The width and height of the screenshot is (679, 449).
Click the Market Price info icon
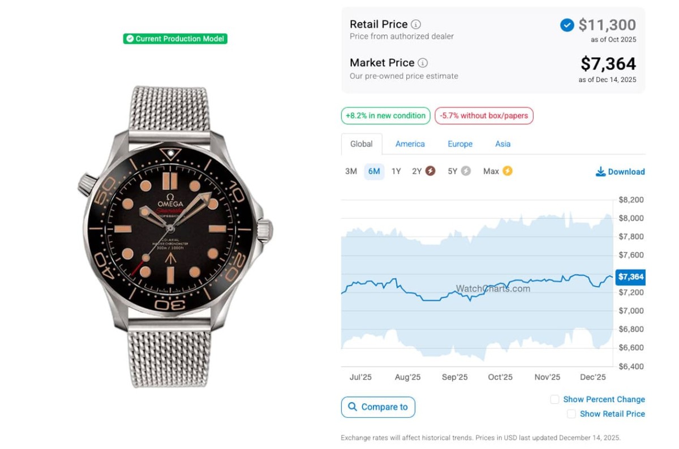(423, 63)
